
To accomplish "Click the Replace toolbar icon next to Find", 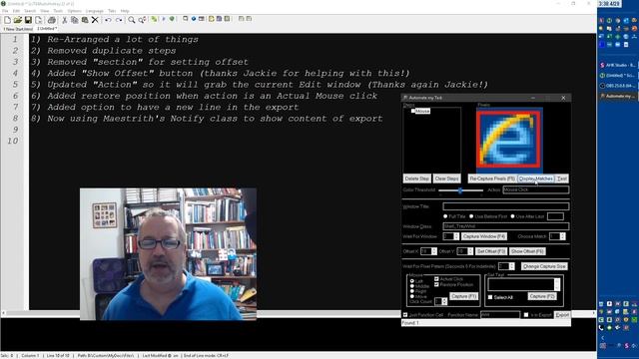I will 142,20.
